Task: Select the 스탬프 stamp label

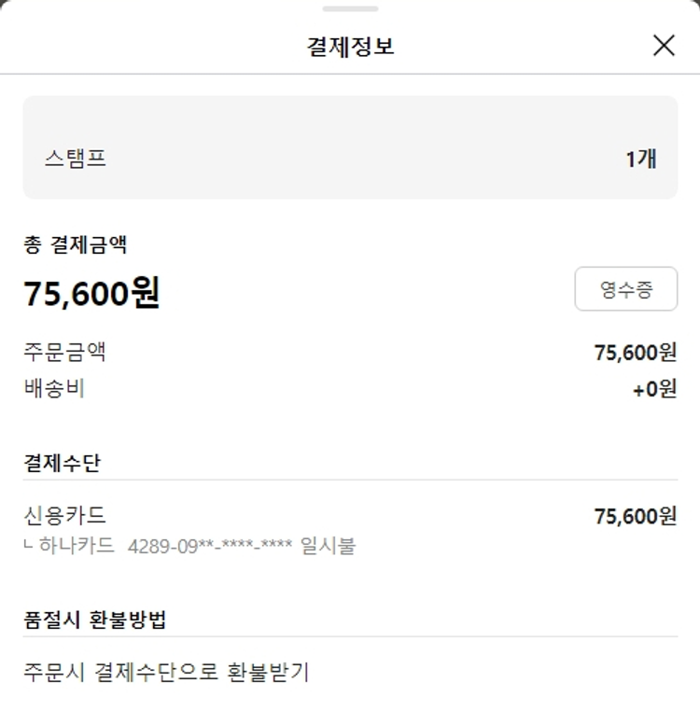Action: pyautogui.click(x=76, y=159)
